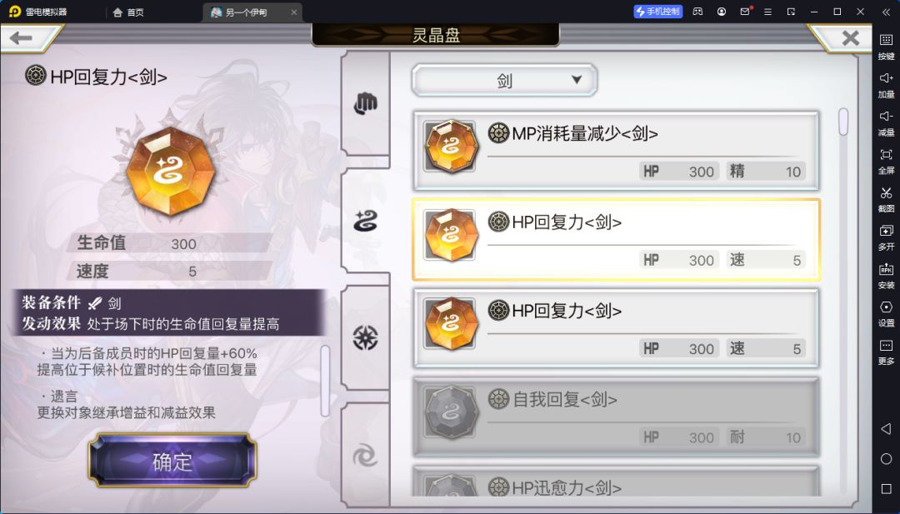Select the fist category tab icon
This screenshot has height=514, width=900.
365,104
